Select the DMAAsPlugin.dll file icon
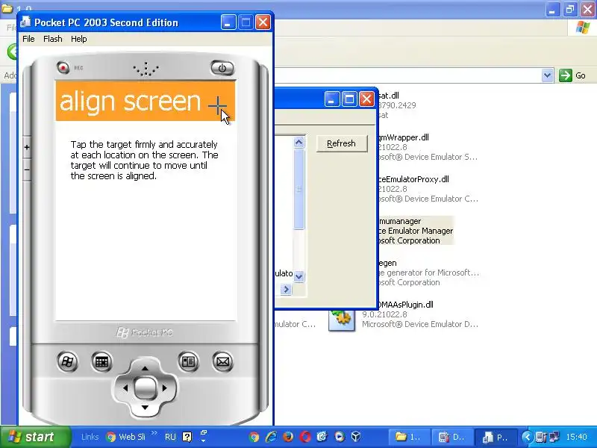This screenshot has height=448, width=597. click(342, 320)
